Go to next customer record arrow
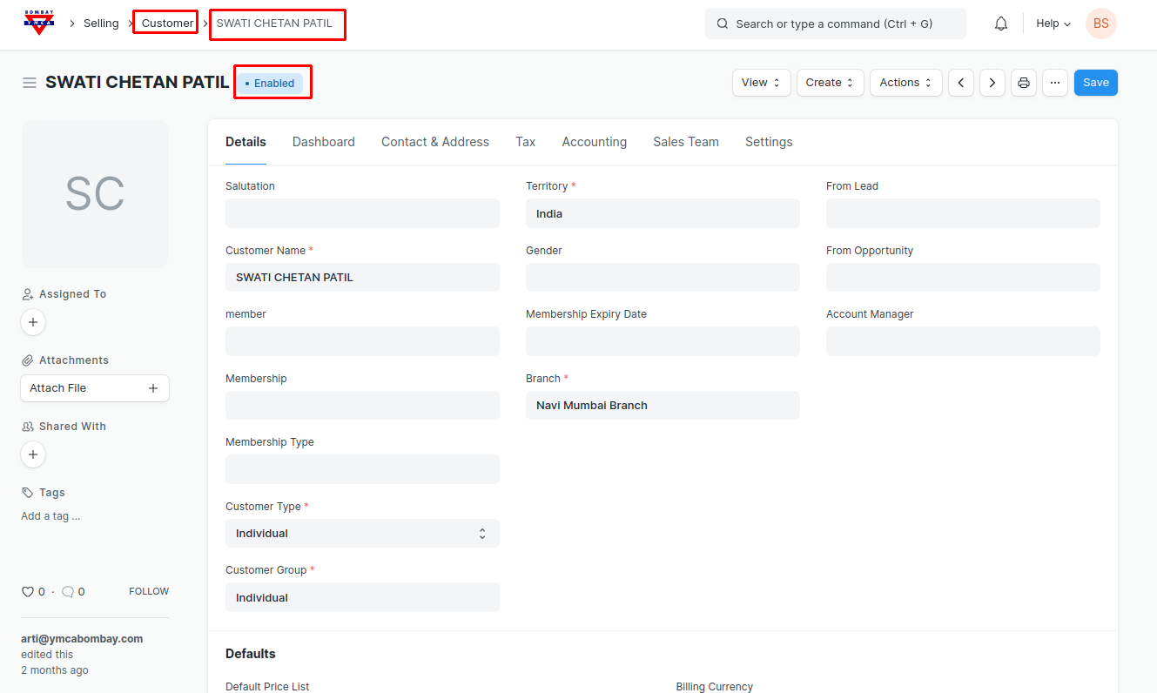Screen dimensions: 1157x693 click(x=992, y=83)
